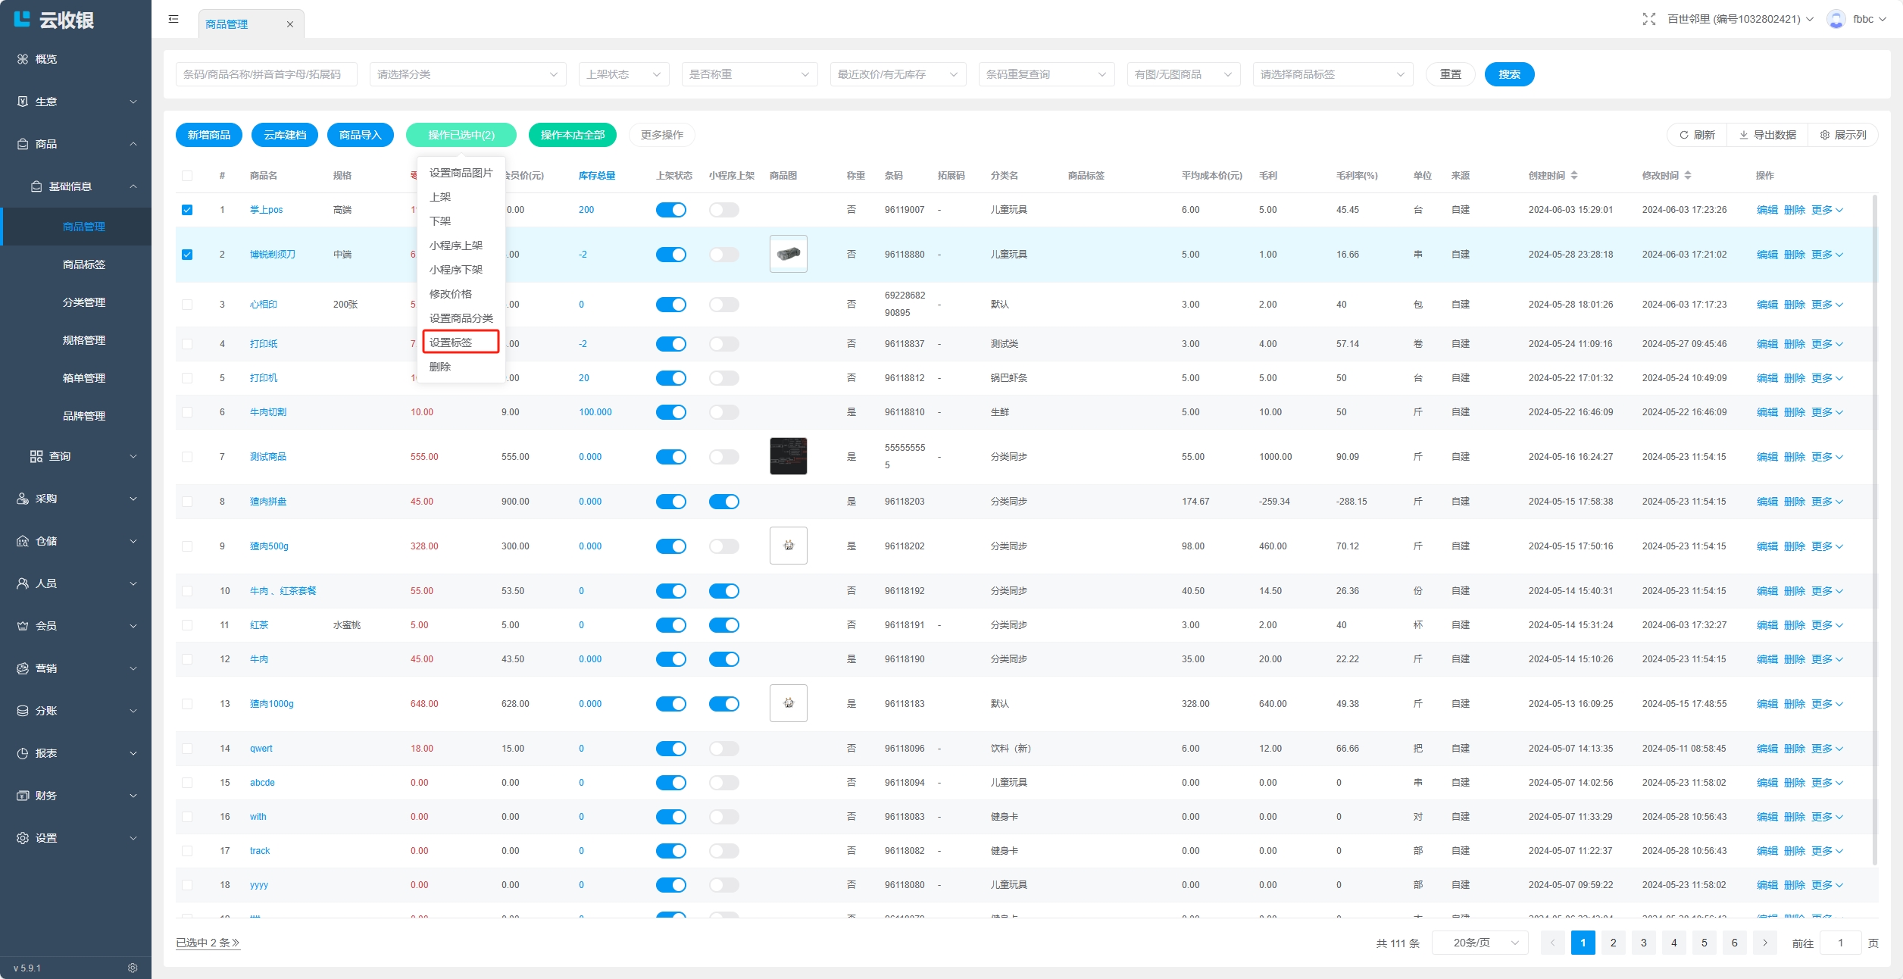Click the 新增商品 button
This screenshot has height=979, width=1903.
click(x=209, y=135)
